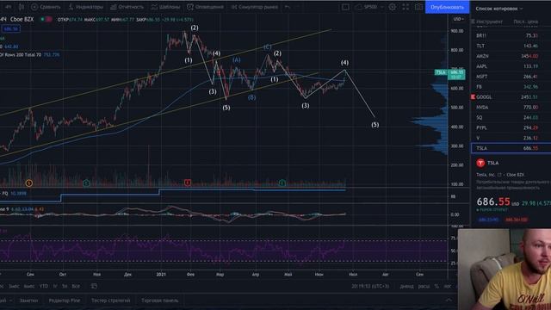Click the Опубликовать publish button
This screenshot has width=551, height=310.
click(x=447, y=7)
